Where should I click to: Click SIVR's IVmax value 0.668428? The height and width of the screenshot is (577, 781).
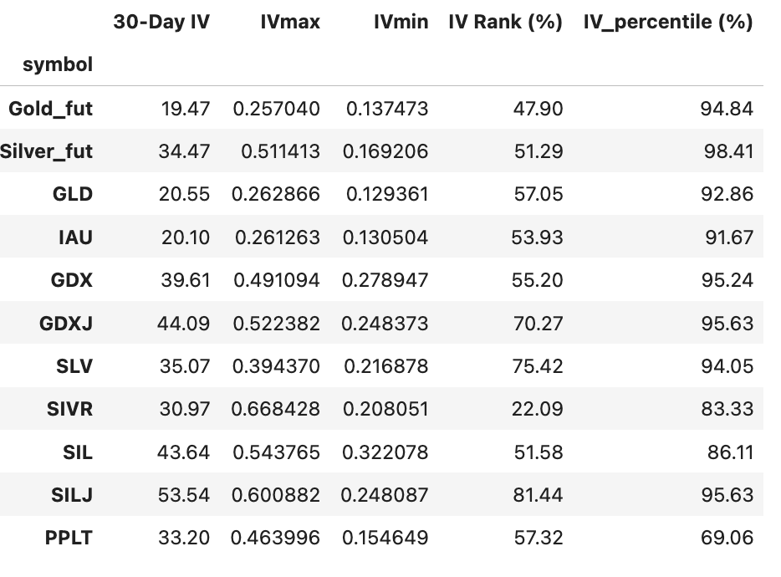click(x=276, y=409)
